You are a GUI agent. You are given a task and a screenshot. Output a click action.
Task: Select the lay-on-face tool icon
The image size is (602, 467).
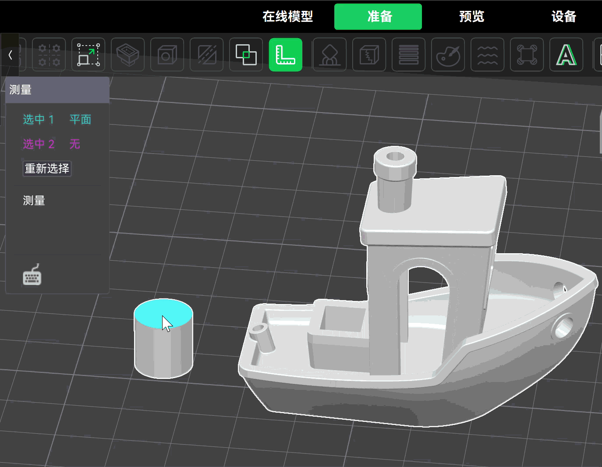tap(128, 55)
